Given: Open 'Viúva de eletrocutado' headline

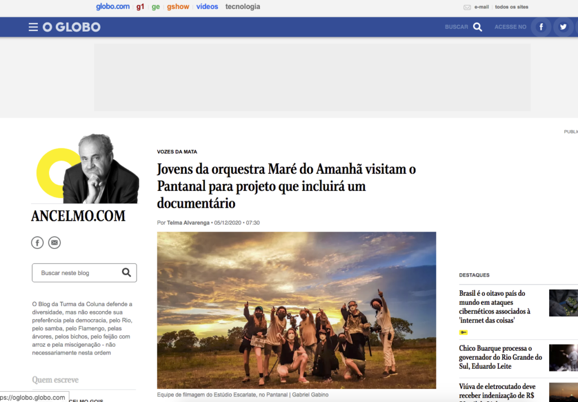Looking at the screenshot, I should coord(497,392).
